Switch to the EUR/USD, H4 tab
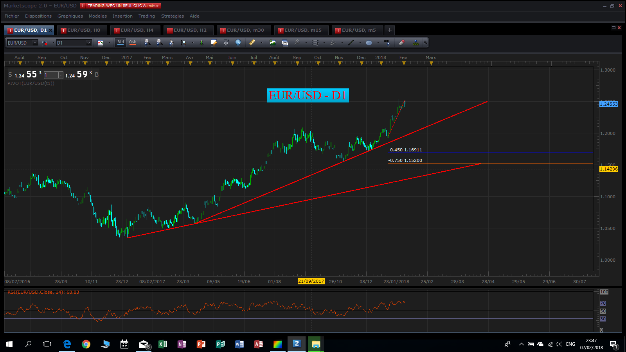 pyautogui.click(x=135, y=30)
